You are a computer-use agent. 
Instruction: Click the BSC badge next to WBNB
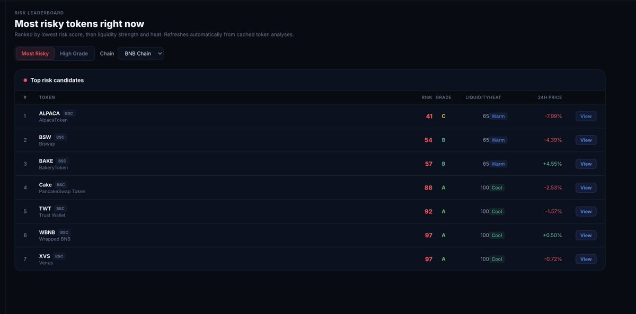pos(64,232)
